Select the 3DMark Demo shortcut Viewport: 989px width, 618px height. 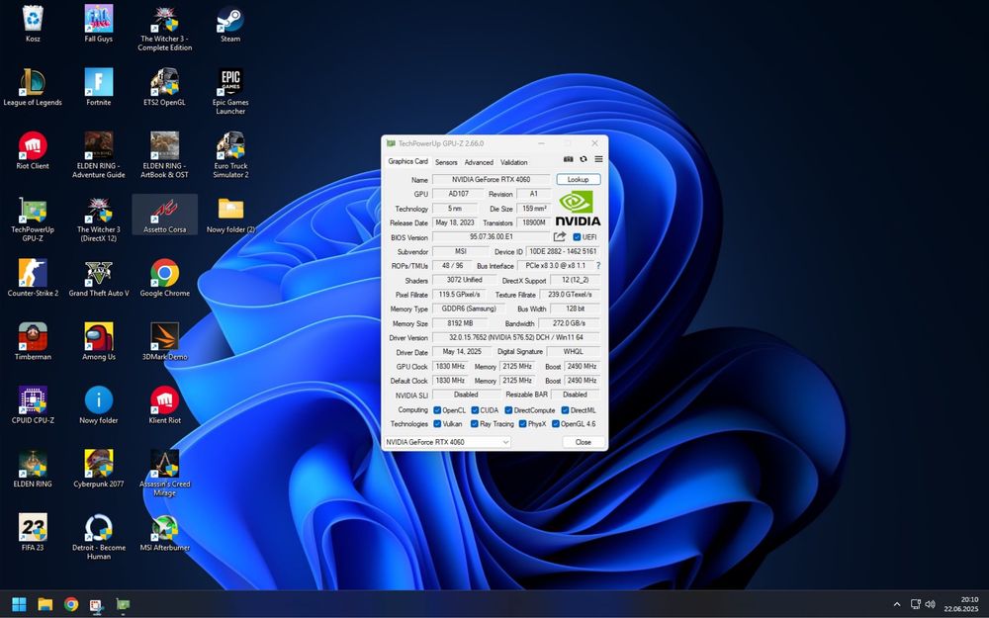coord(164,342)
